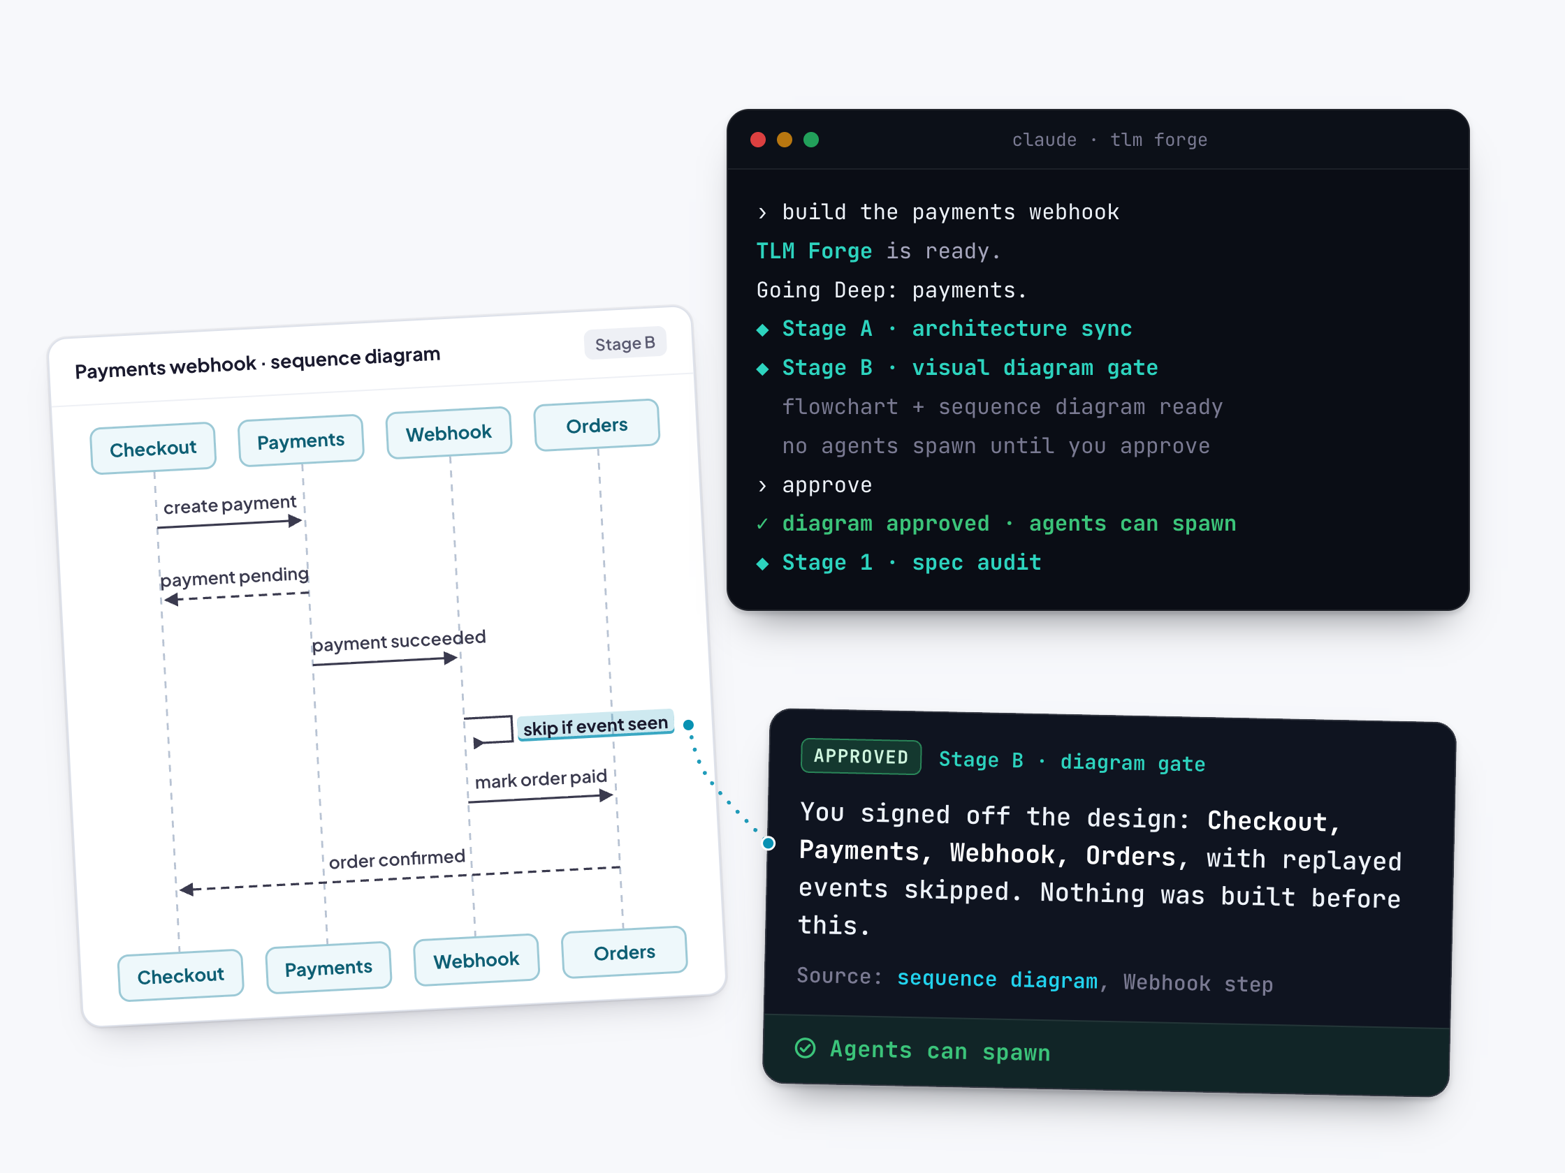The image size is (1565, 1173).
Task: Click the TLM Forge text in terminal
Action: (814, 251)
